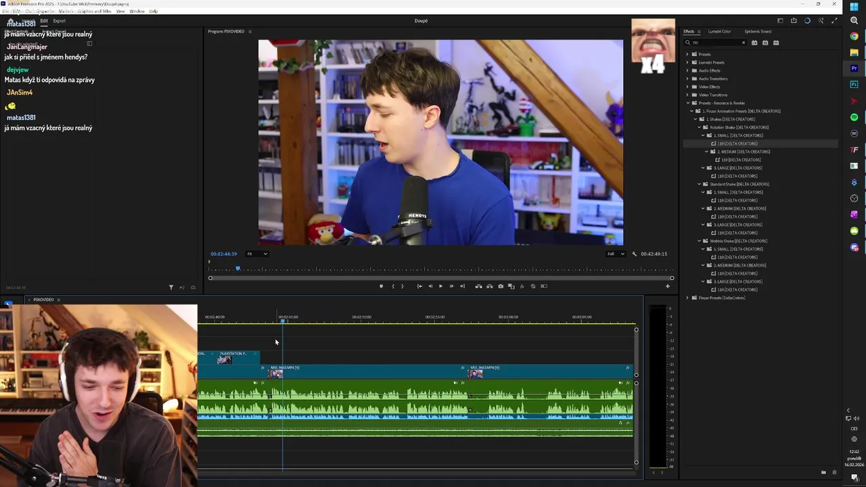Click the Program monitor zoom scroll bar

440,278
